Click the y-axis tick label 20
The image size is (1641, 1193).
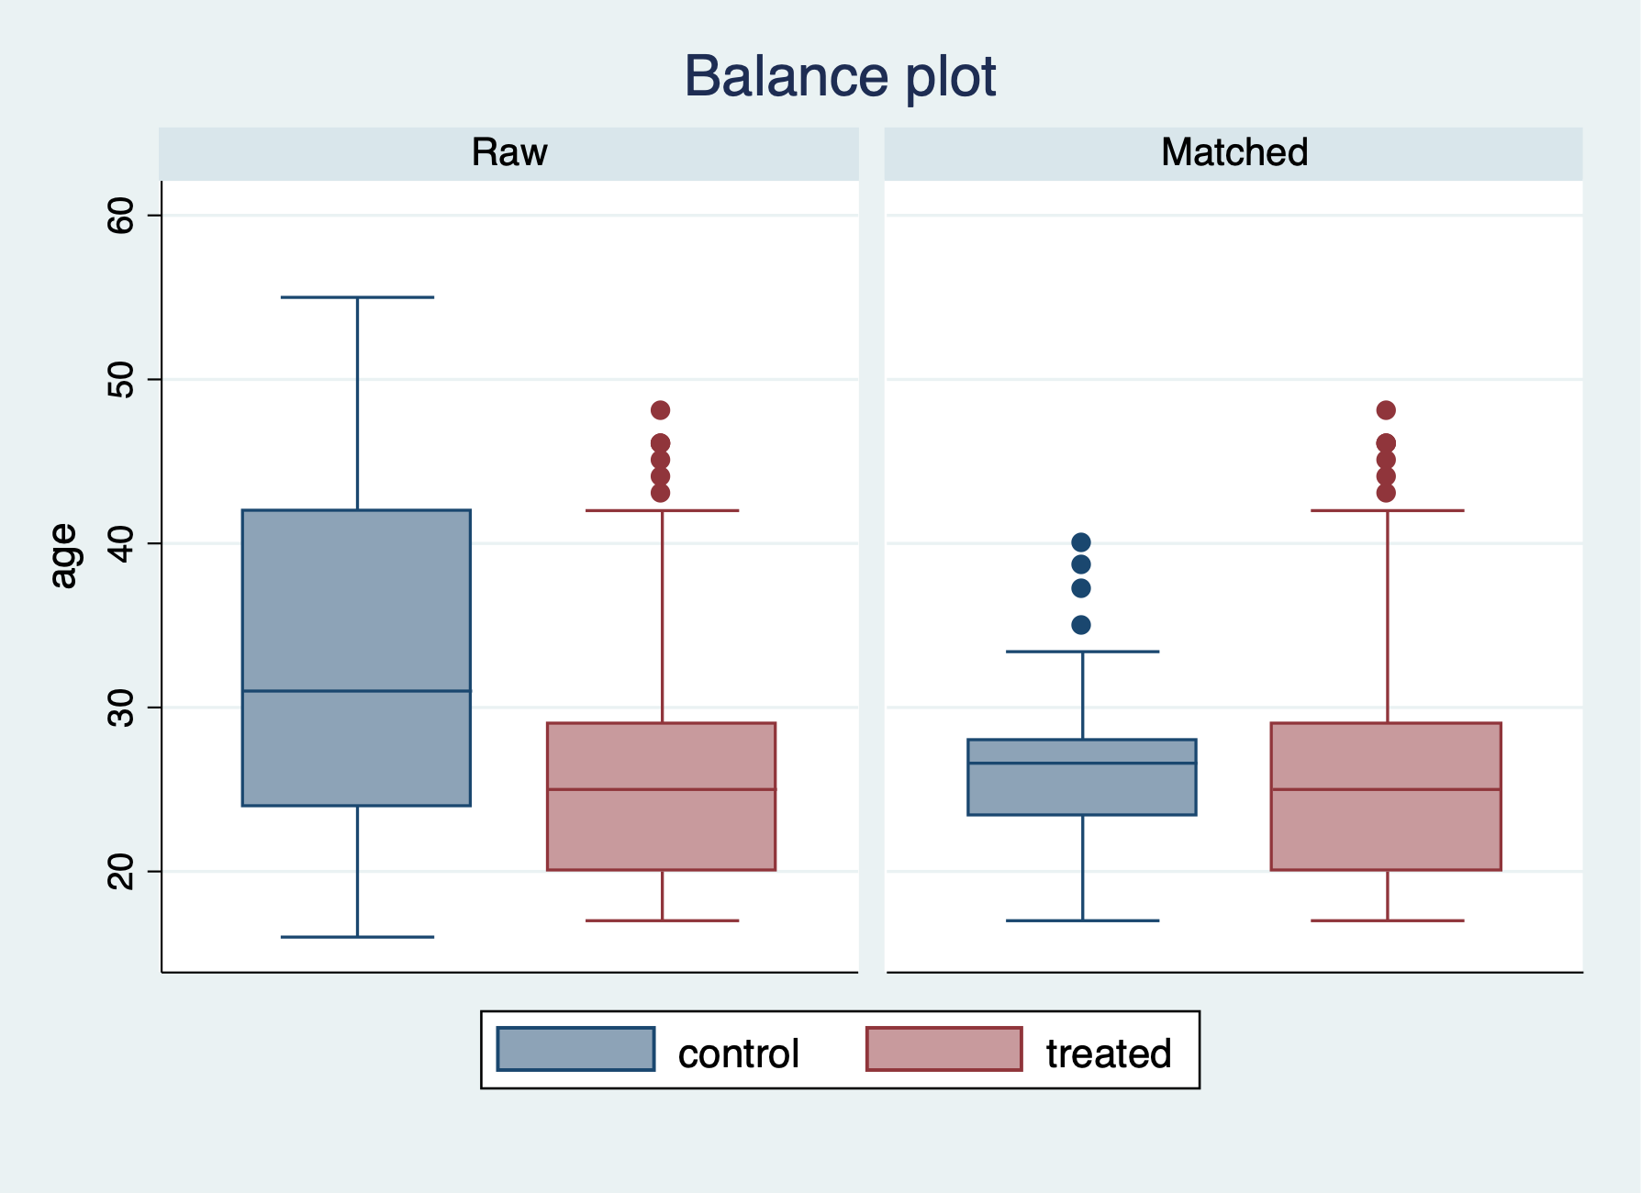(x=121, y=872)
